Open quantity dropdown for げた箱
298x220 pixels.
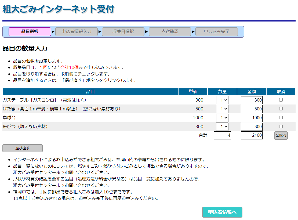point(222,109)
